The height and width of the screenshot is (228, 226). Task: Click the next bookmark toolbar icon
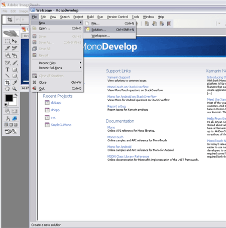coord(162,24)
